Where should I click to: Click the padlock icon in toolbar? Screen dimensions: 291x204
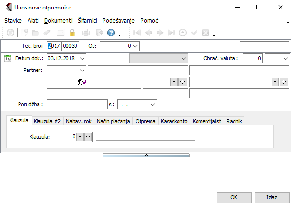[x=72, y=33]
